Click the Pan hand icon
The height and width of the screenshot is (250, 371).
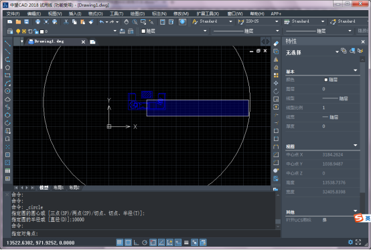click(x=127, y=22)
